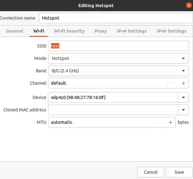
Task: Open the Device dropdown arrow
Action: tap(183, 97)
